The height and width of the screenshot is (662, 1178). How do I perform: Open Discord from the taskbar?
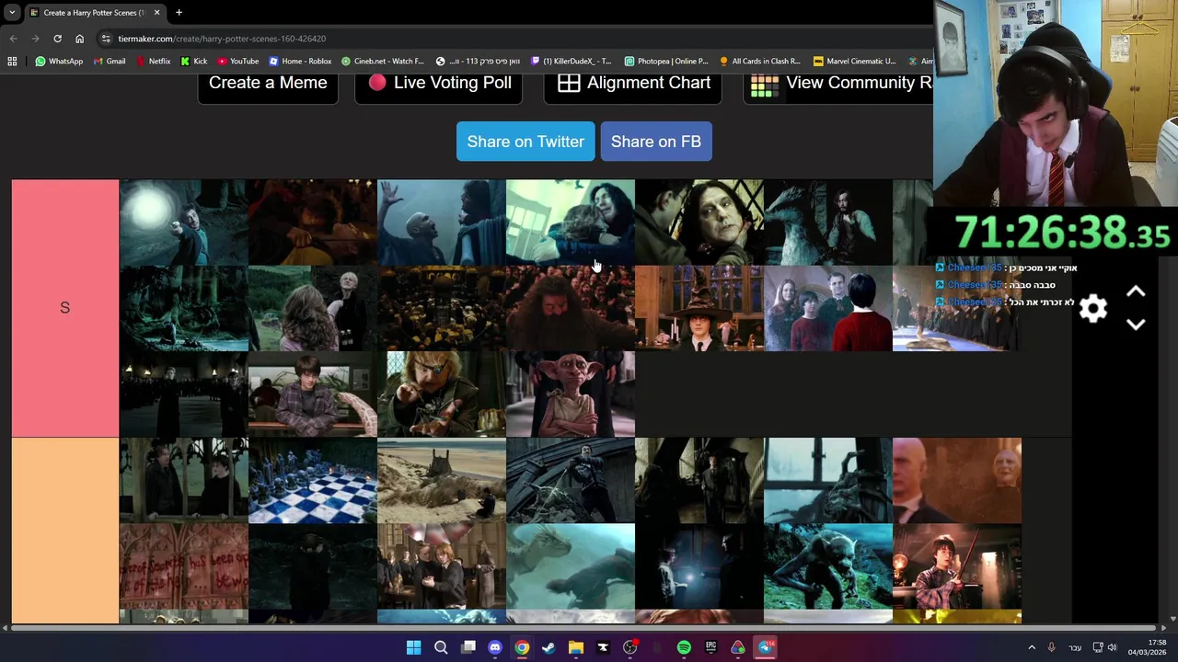495,647
